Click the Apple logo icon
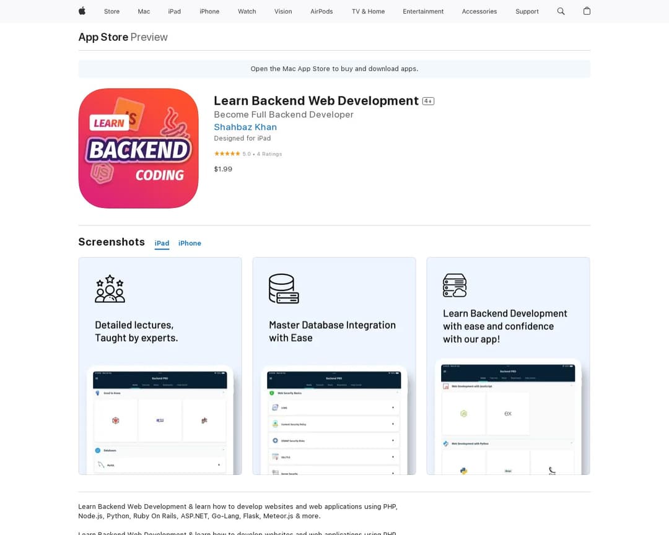 [x=82, y=11]
